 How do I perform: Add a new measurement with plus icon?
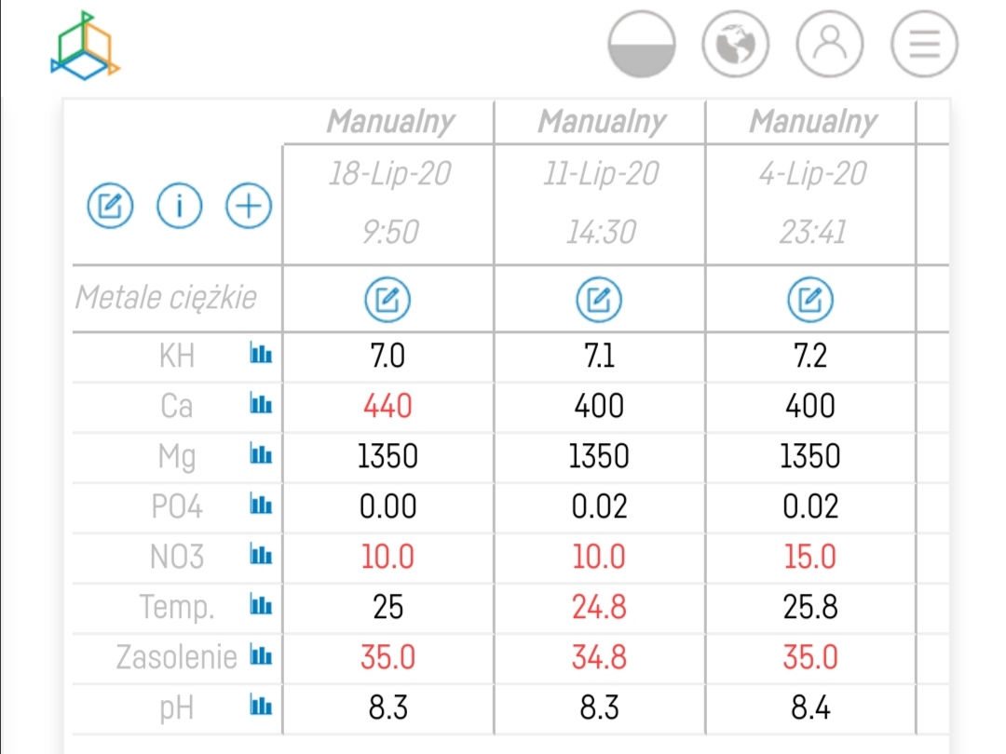249,206
